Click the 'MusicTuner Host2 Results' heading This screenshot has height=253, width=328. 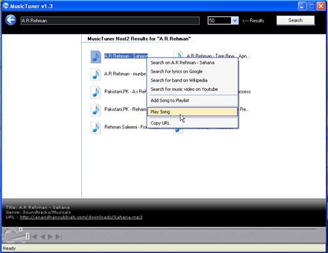[x=139, y=39]
